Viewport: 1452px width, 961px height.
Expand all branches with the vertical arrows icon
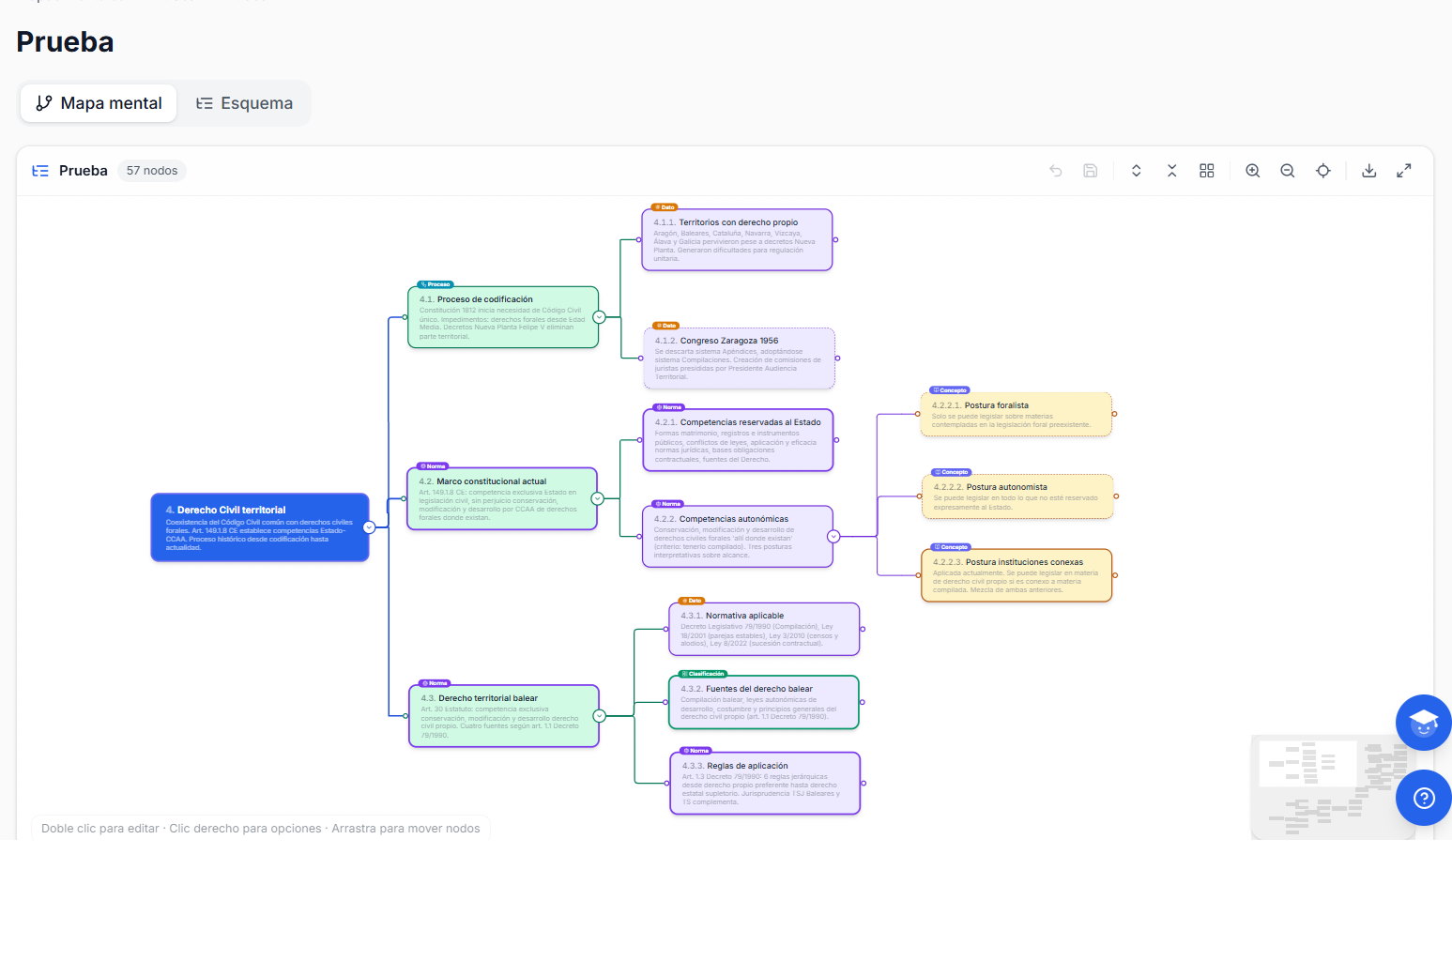[1136, 171]
